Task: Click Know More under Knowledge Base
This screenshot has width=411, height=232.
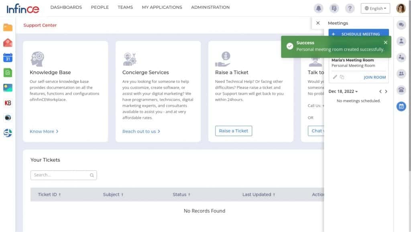Action: coord(44,131)
